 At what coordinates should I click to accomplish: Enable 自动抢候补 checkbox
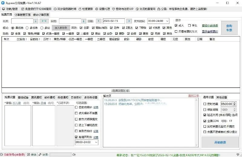click(x=76, y=107)
